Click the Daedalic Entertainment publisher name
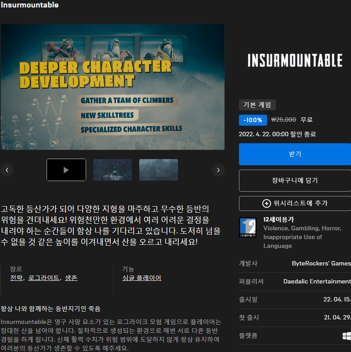This screenshot has width=351, height=352. 317,282
